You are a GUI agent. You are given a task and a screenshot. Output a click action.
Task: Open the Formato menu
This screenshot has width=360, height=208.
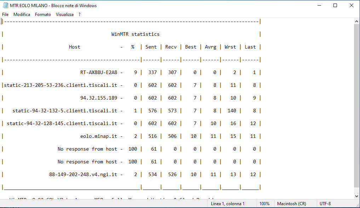(43, 15)
